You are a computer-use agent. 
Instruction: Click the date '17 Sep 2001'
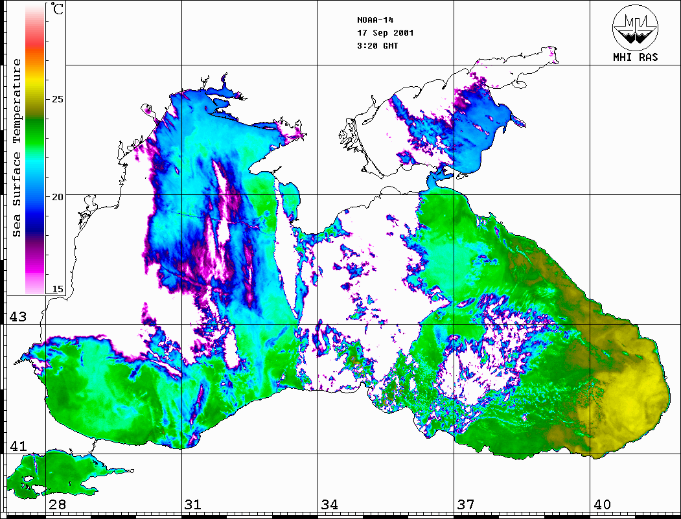[386, 33]
